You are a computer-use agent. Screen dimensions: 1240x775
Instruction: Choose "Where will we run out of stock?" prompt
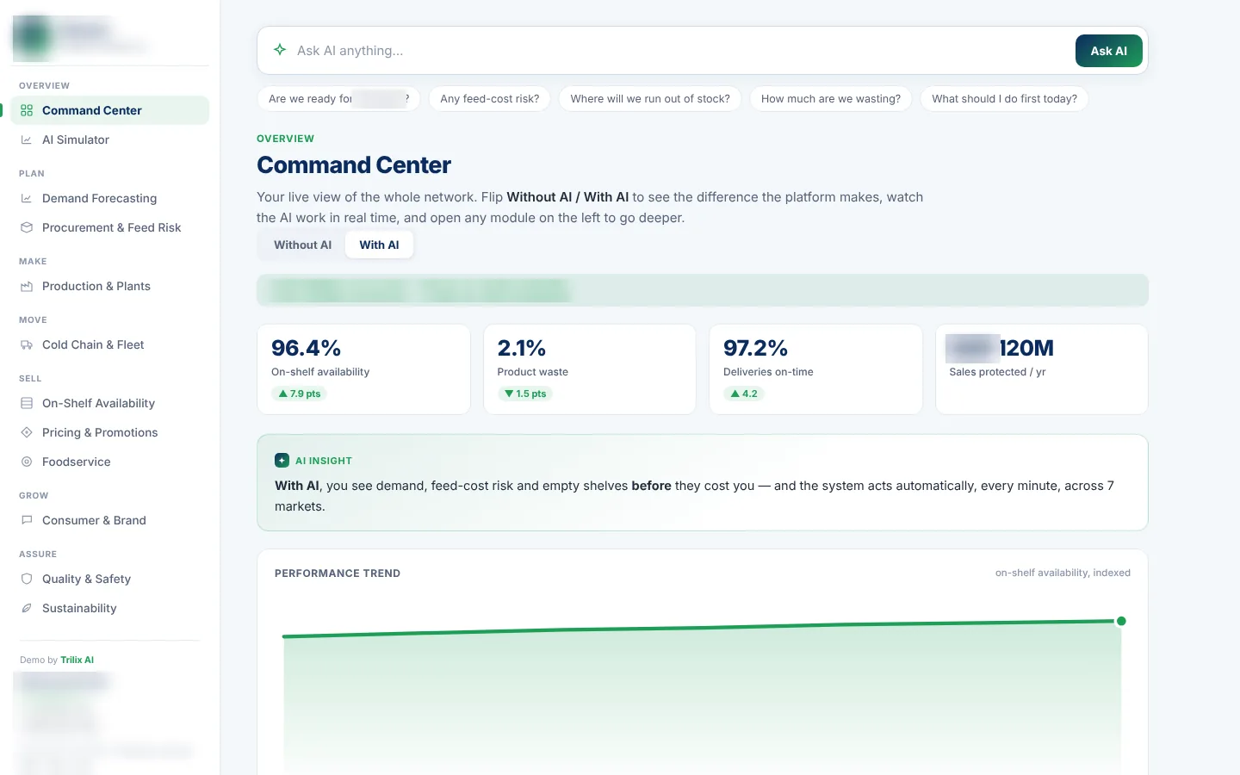(650, 99)
